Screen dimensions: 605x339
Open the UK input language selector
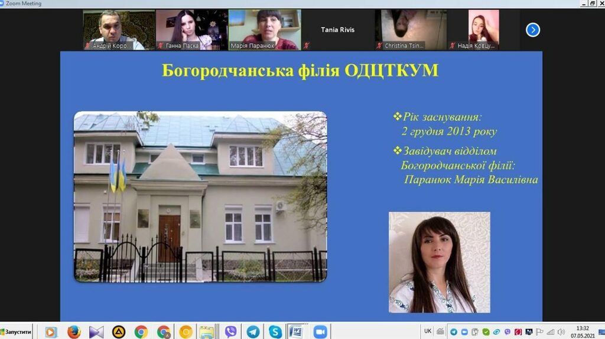428,331
